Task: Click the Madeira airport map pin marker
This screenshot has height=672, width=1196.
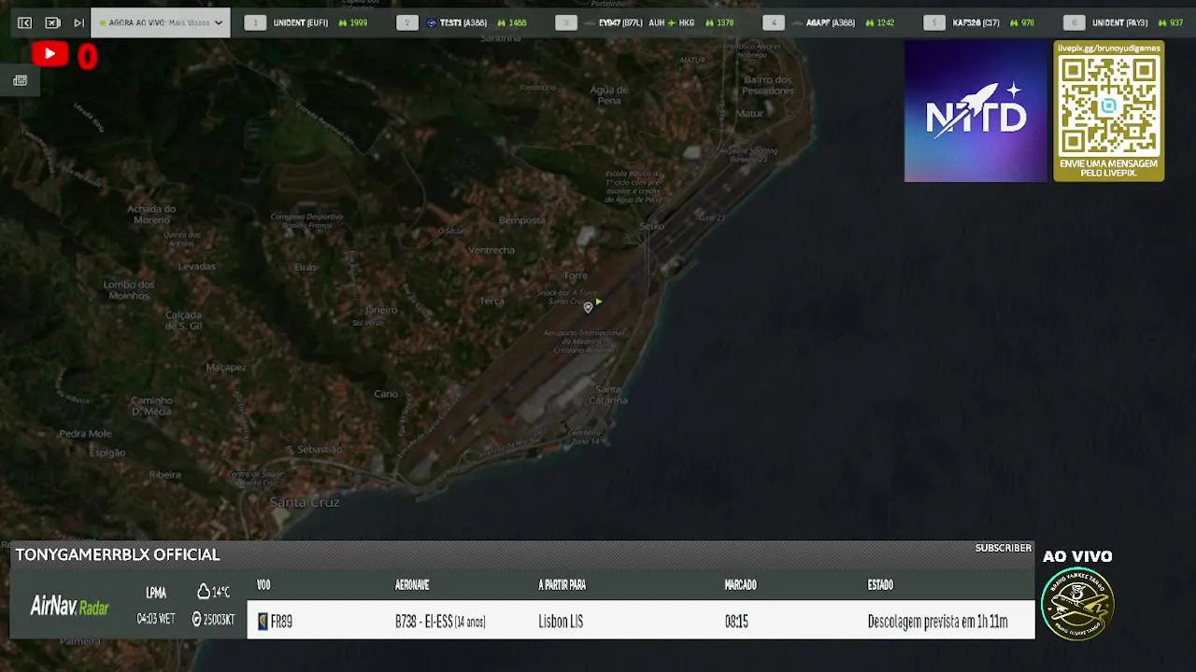Action: tap(588, 307)
